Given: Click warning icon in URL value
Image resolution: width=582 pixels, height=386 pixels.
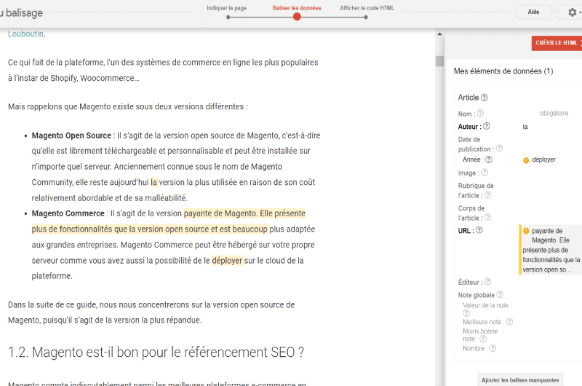Looking at the screenshot, I should (526, 231).
